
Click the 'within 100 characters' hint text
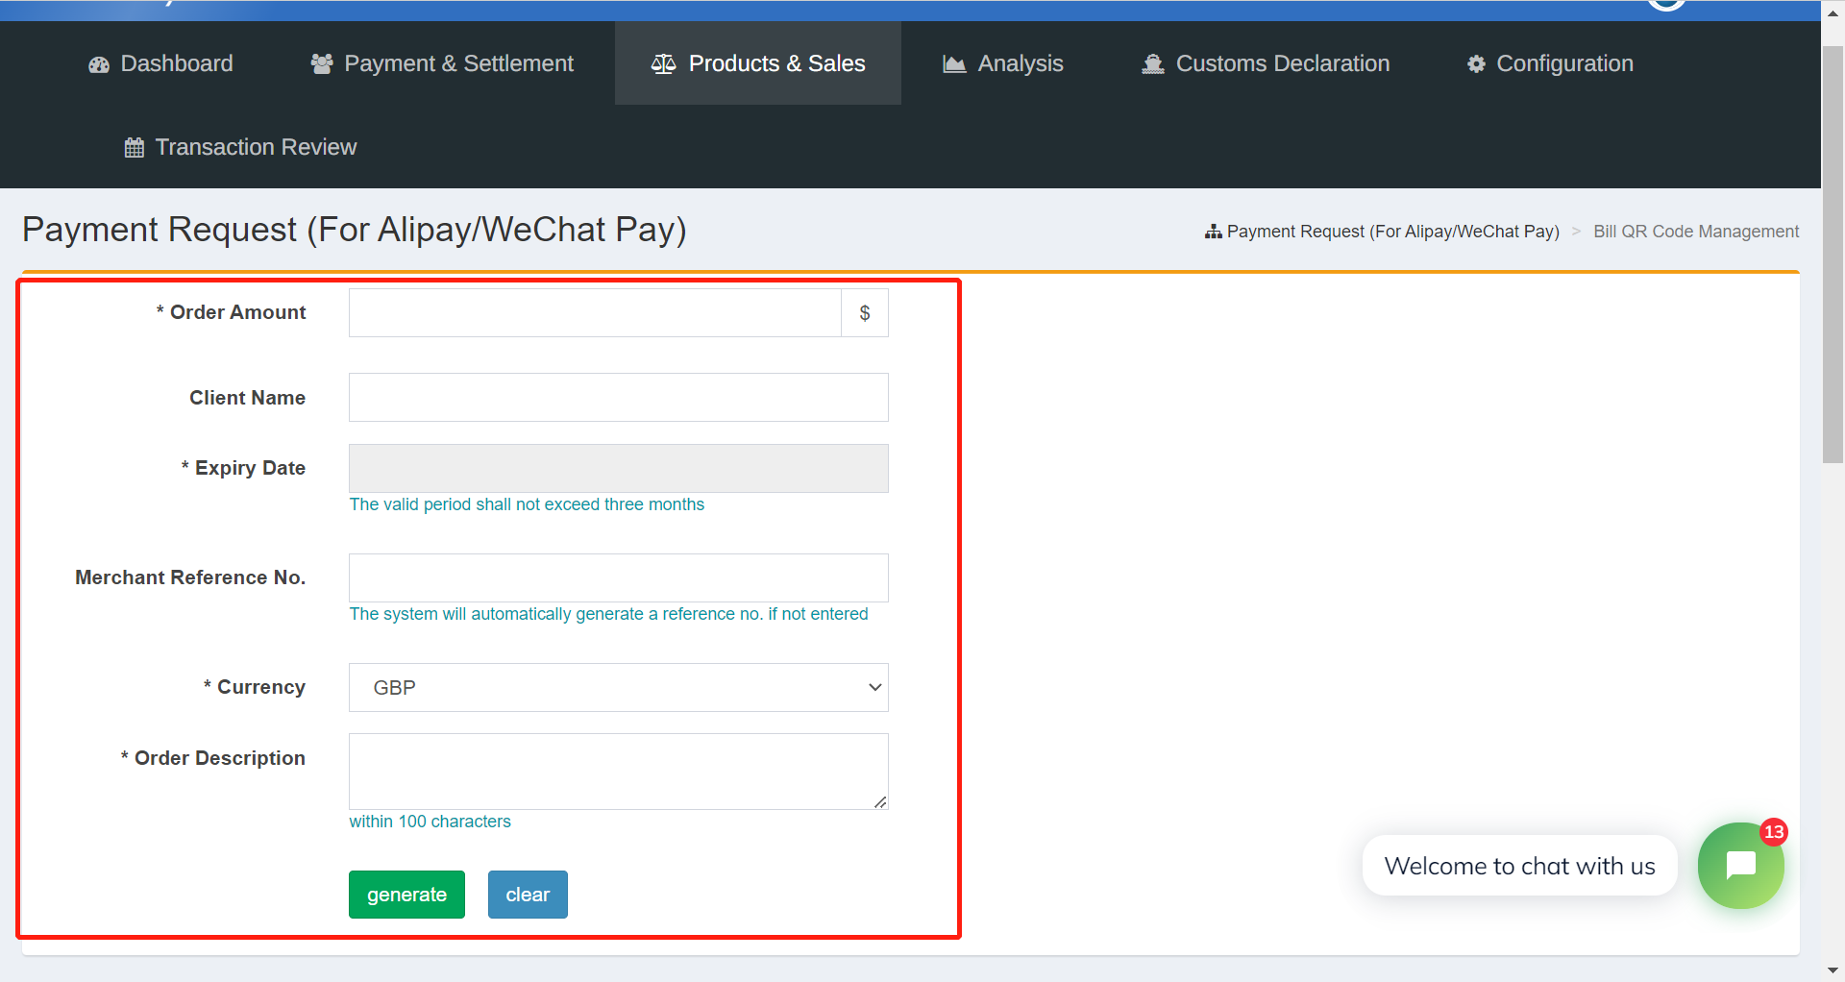[430, 822]
